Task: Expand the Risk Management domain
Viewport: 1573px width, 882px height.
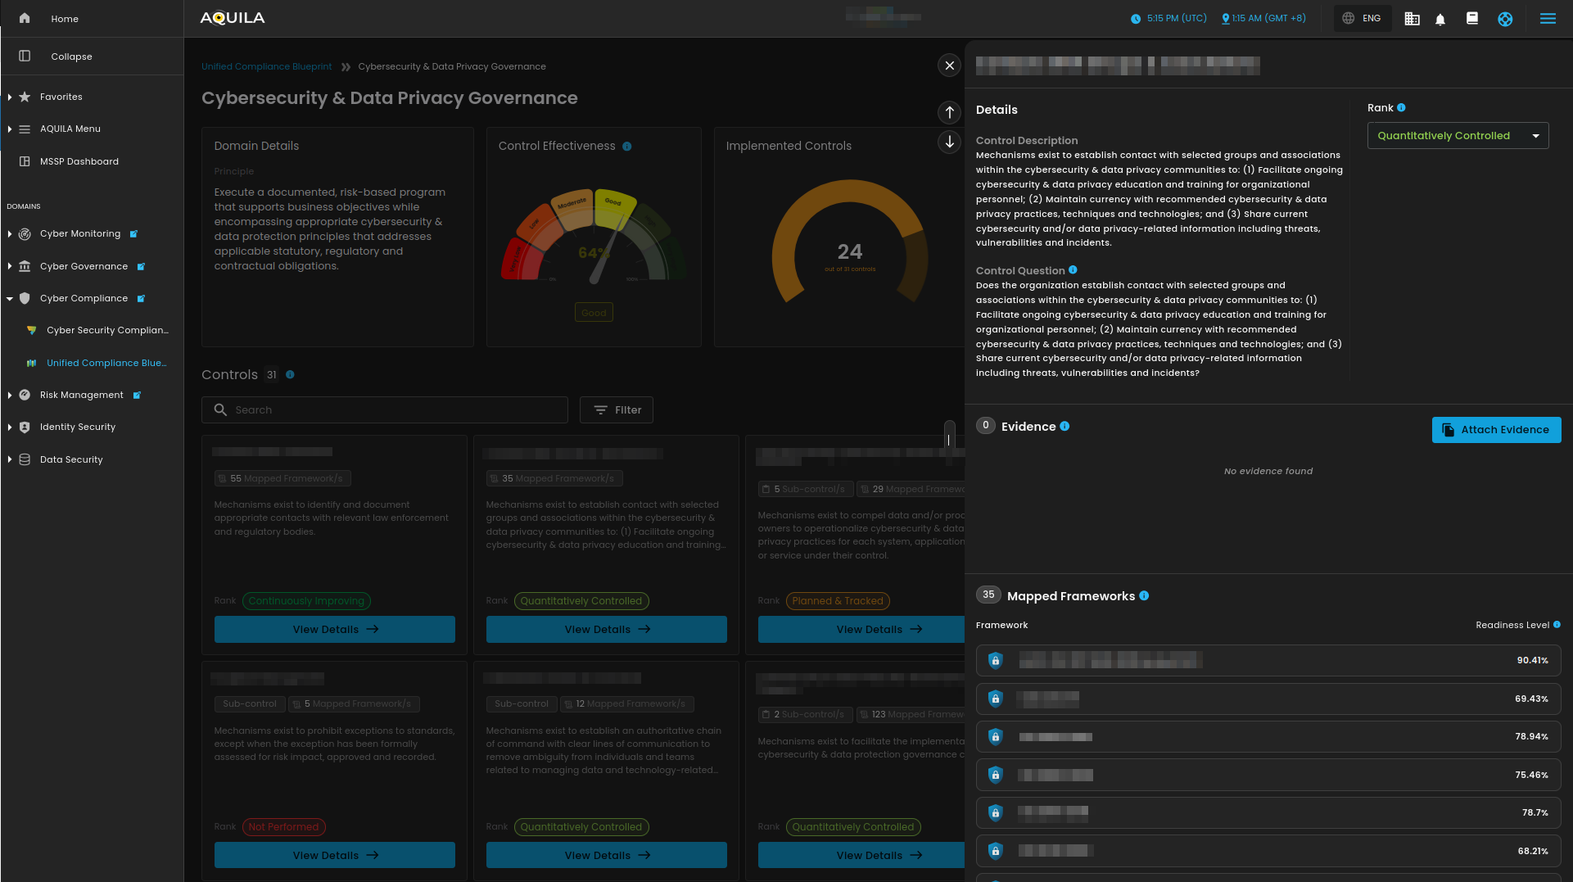Action: [x=10, y=395]
